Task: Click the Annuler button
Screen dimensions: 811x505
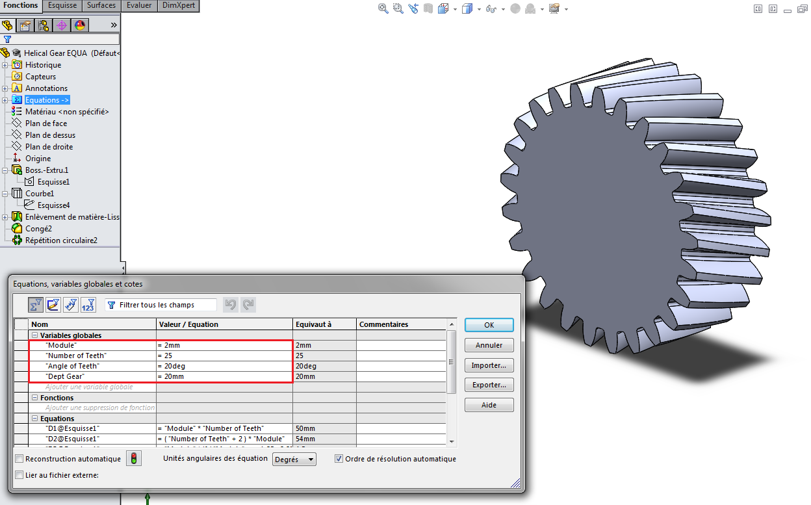Action: point(489,345)
